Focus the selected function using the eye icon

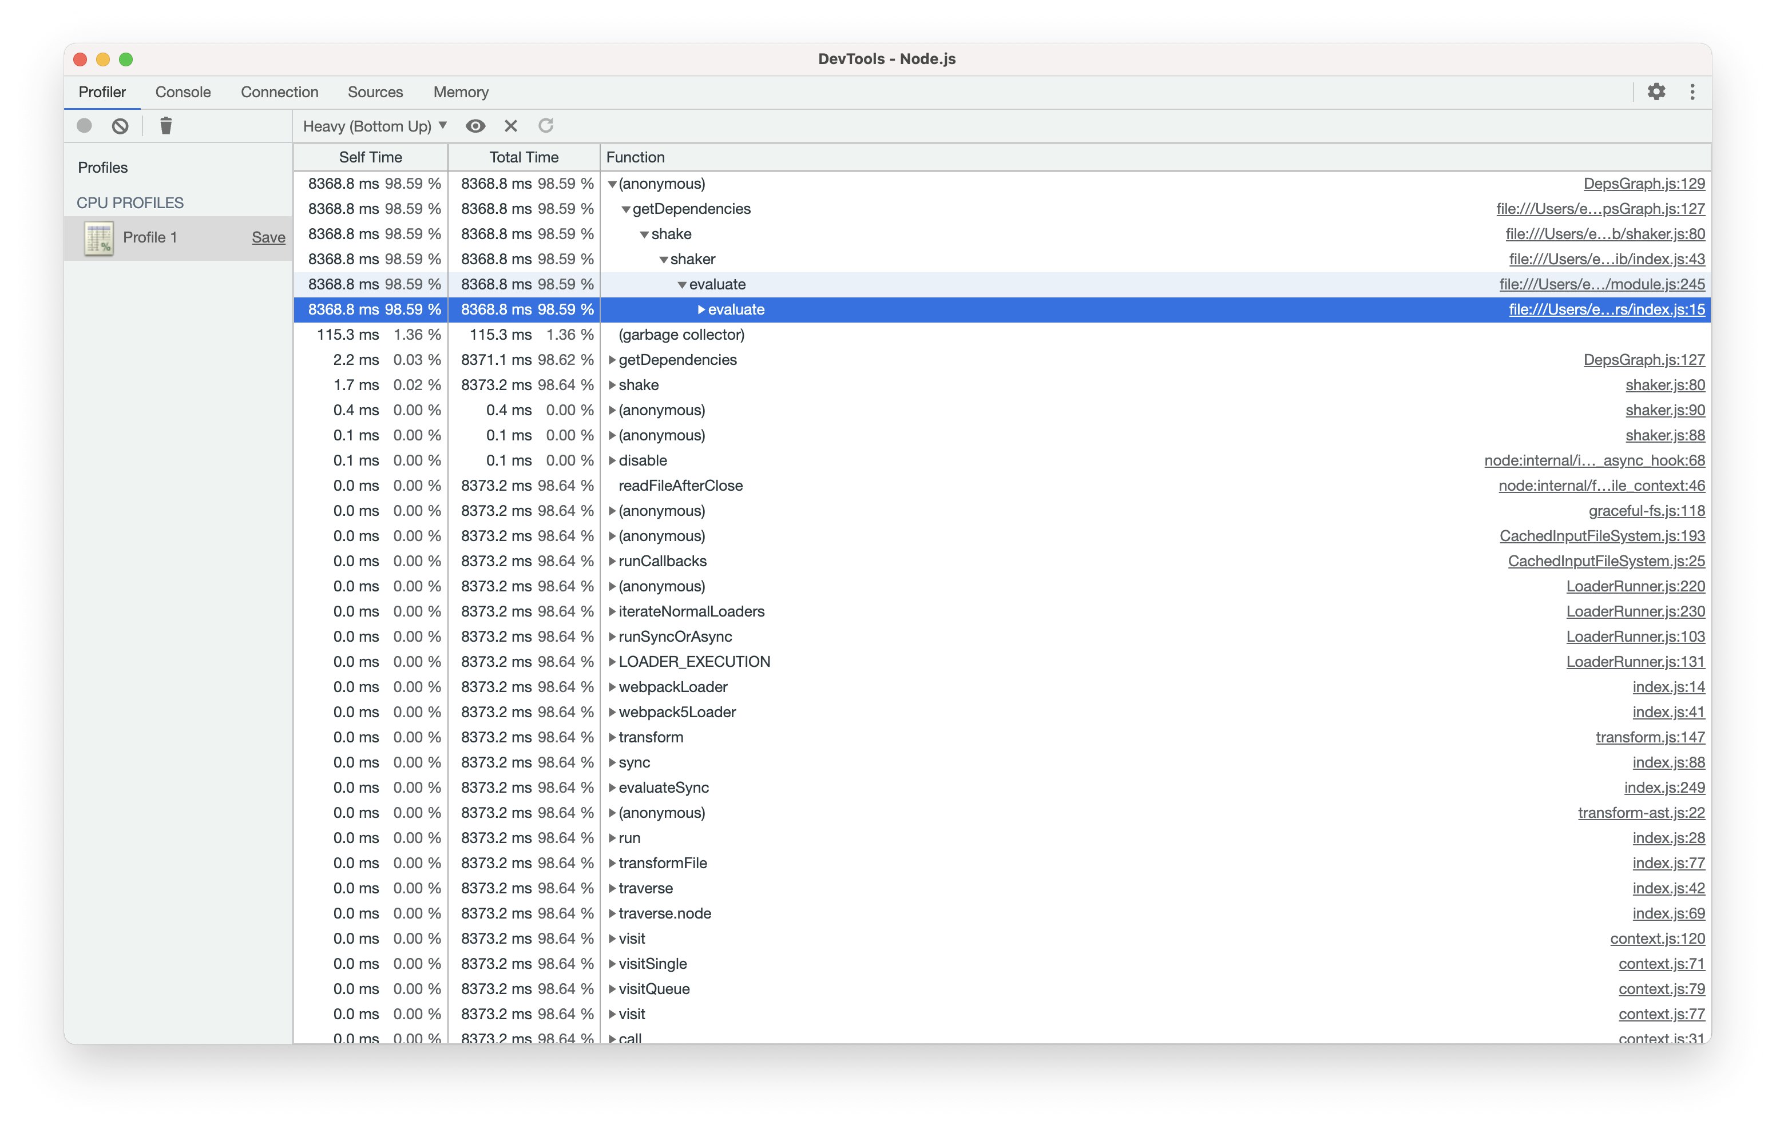tap(475, 126)
